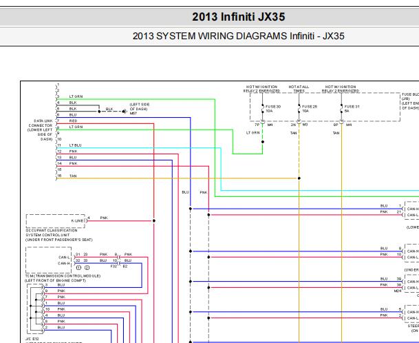Click the "E2" connector label
The height and width of the screenshot is (343, 419).
(x=125, y=267)
